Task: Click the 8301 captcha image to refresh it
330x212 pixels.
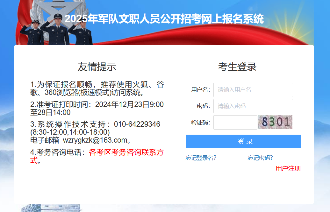Action: pyautogui.click(x=275, y=122)
